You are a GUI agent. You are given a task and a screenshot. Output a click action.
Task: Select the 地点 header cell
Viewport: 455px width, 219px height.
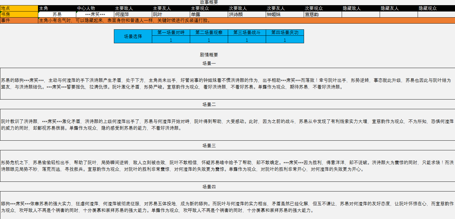(x=19, y=8)
